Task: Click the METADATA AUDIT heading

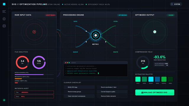Action: pos(22,88)
